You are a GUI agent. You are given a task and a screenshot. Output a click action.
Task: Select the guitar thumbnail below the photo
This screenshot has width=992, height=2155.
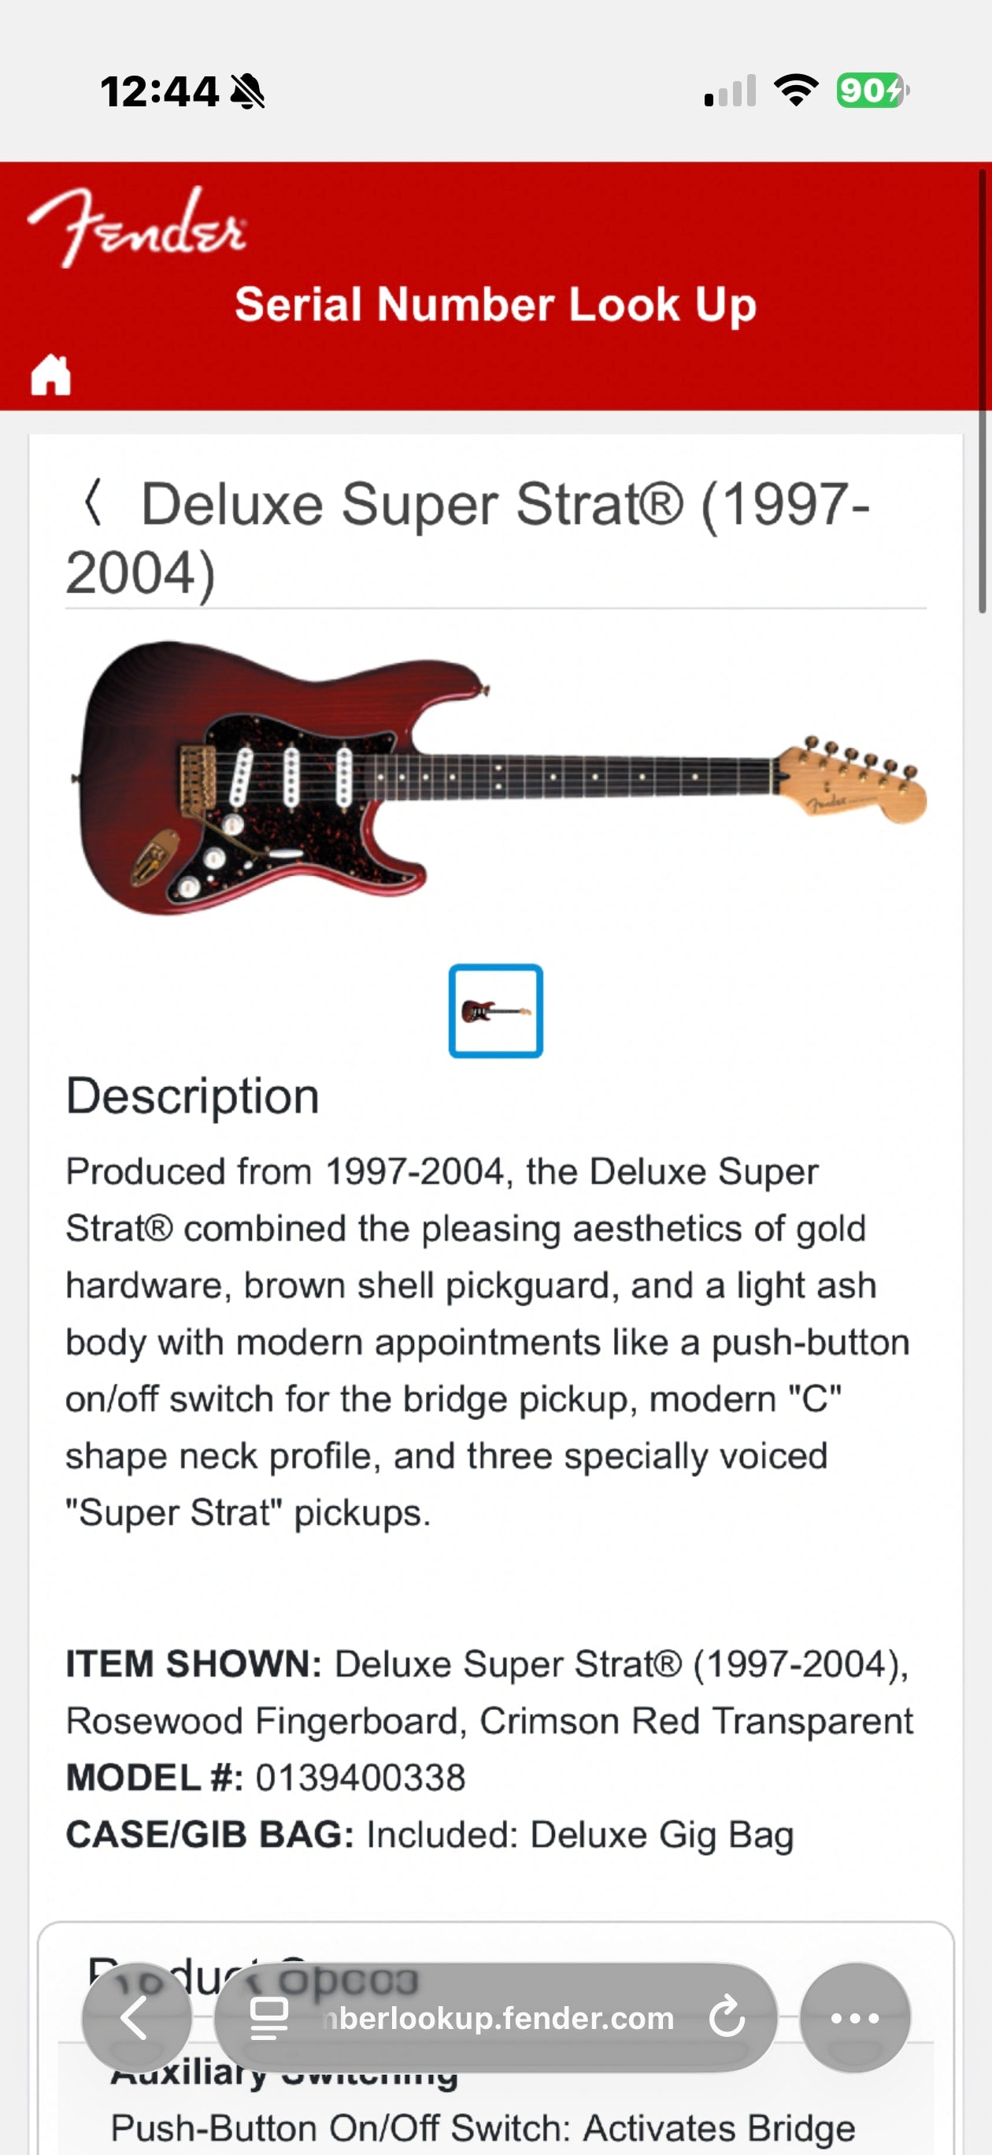pyautogui.click(x=495, y=1011)
